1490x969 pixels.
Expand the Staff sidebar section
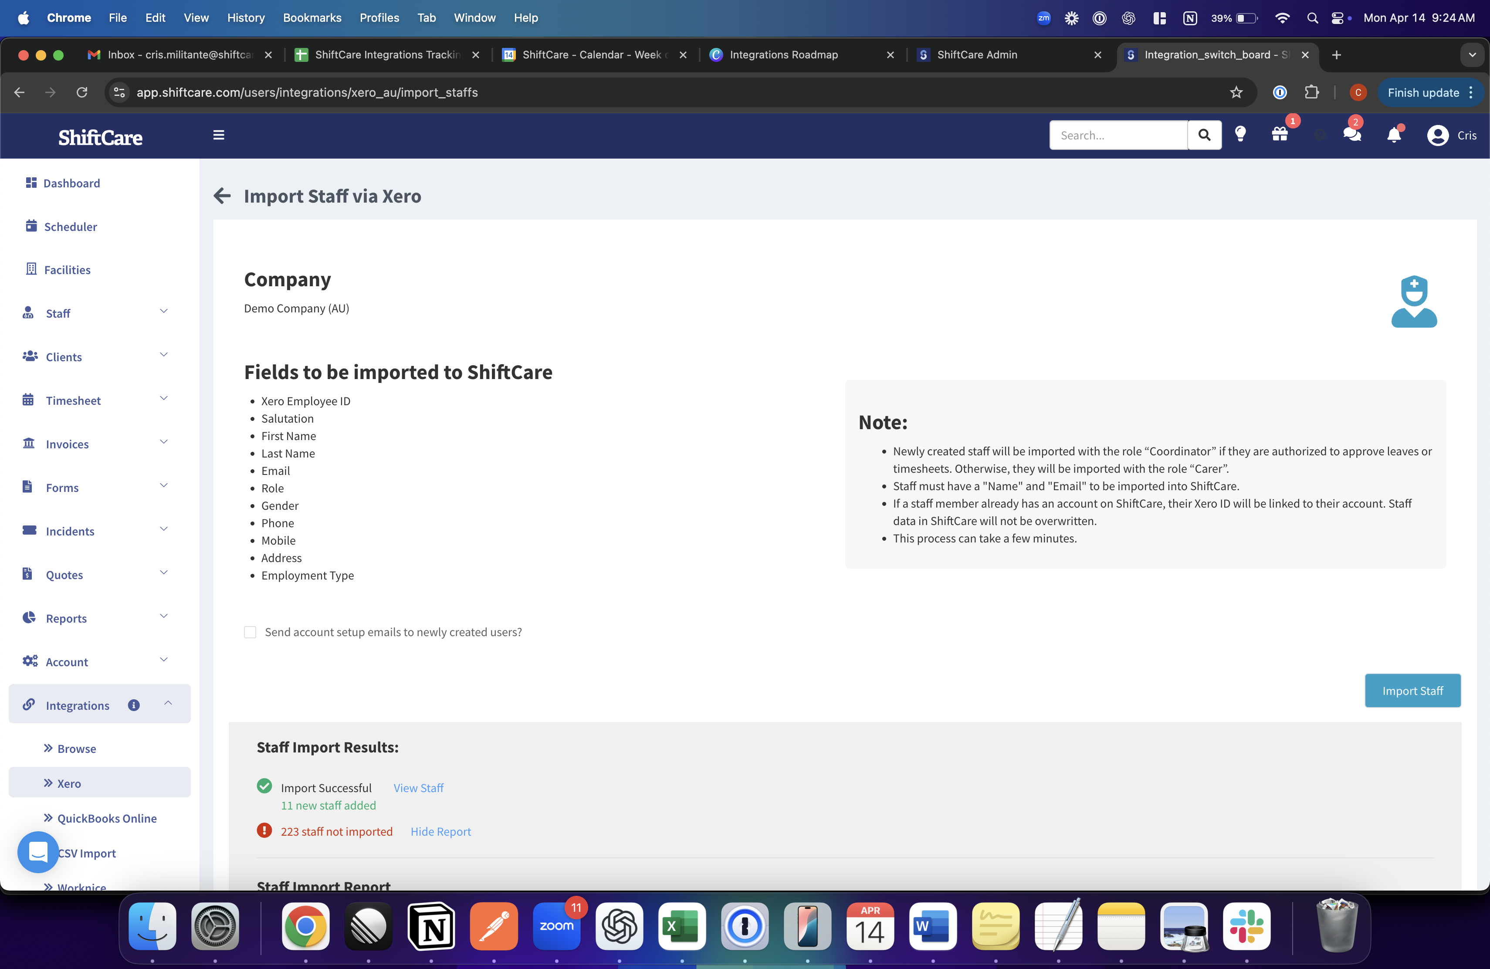coord(163,312)
